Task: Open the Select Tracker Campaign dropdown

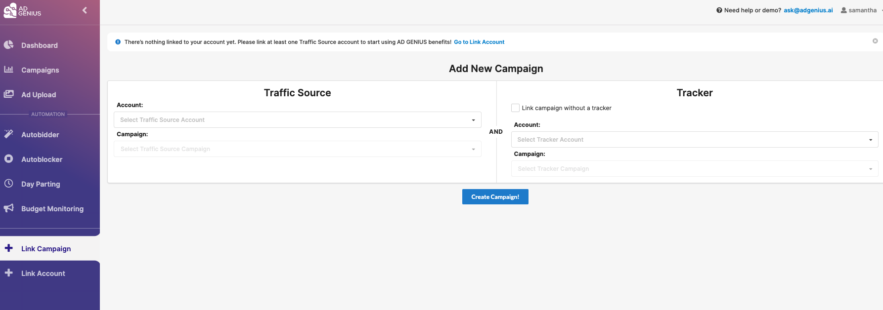Action: coord(695,169)
